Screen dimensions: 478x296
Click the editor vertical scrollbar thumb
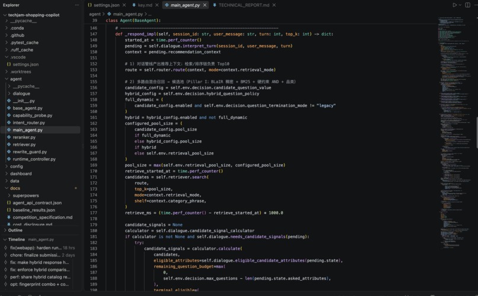click(x=476, y=133)
